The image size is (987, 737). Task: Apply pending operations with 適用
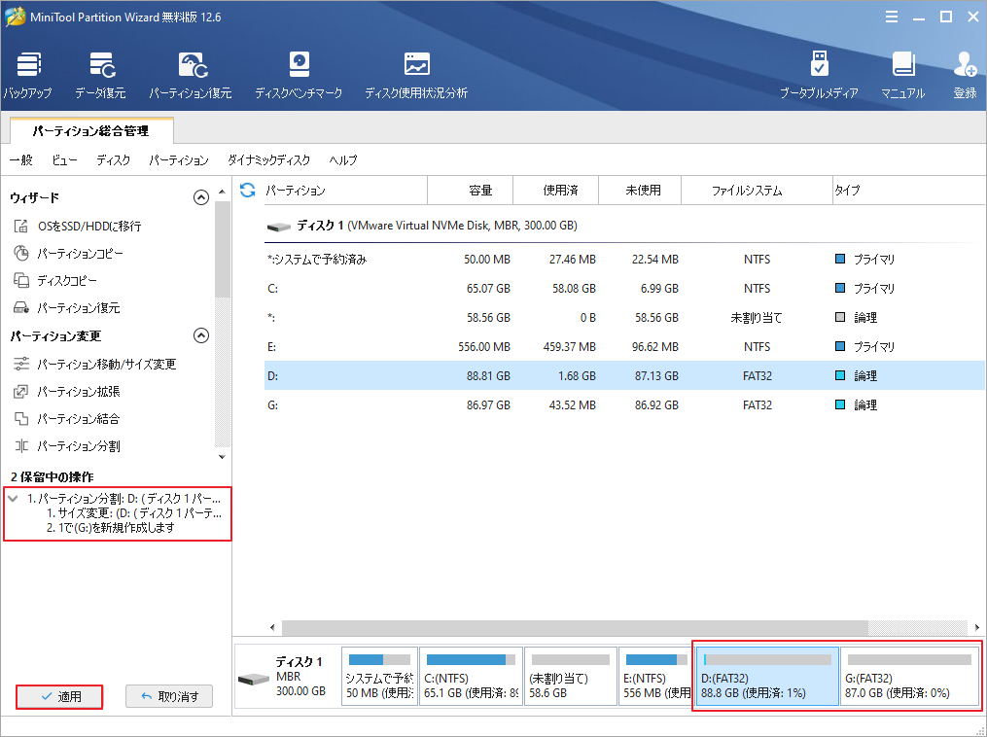[58, 696]
